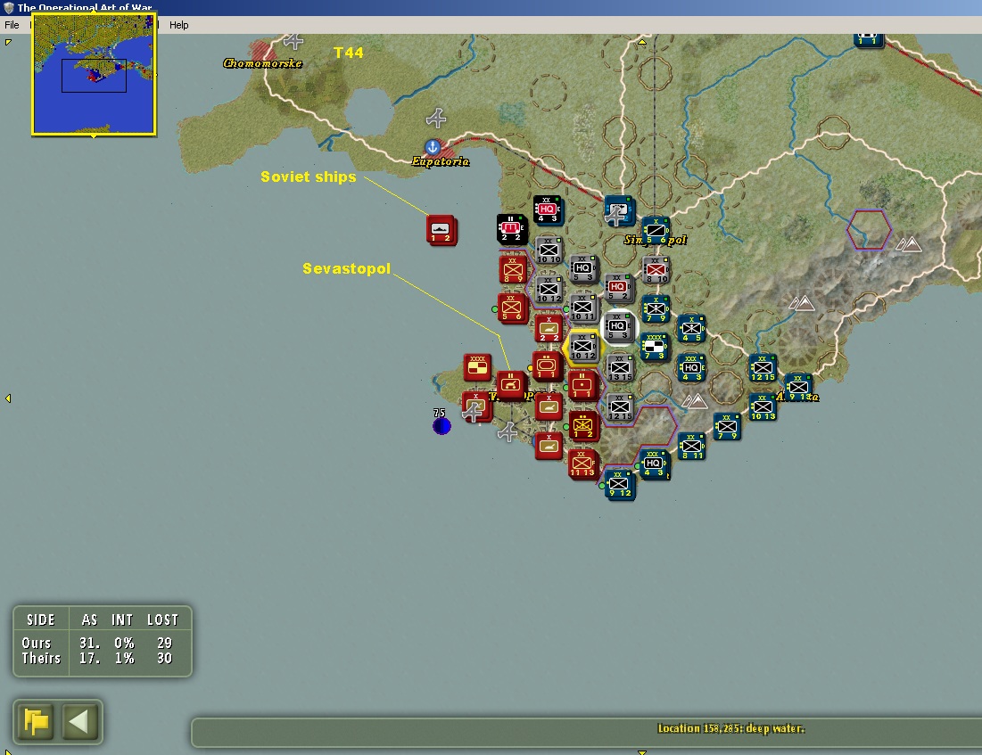This screenshot has height=755, width=982.
Task: Select the red X artillery brigade rated 2 2
Action: (x=549, y=329)
